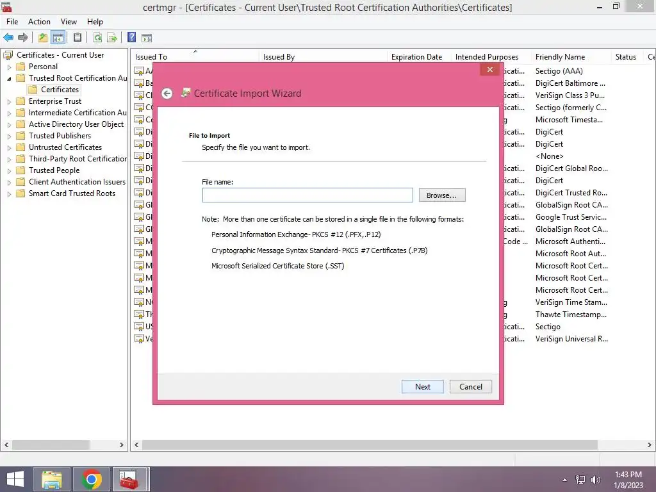Click the clipboard icon in the toolbar
656x492 pixels.
tap(78, 38)
